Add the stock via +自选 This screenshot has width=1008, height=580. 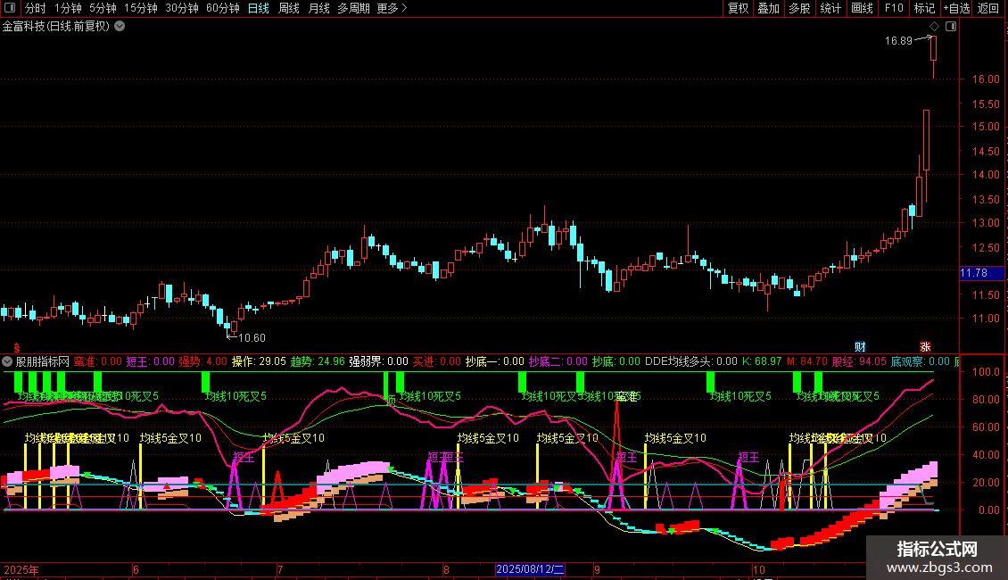[x=956, y=8]
